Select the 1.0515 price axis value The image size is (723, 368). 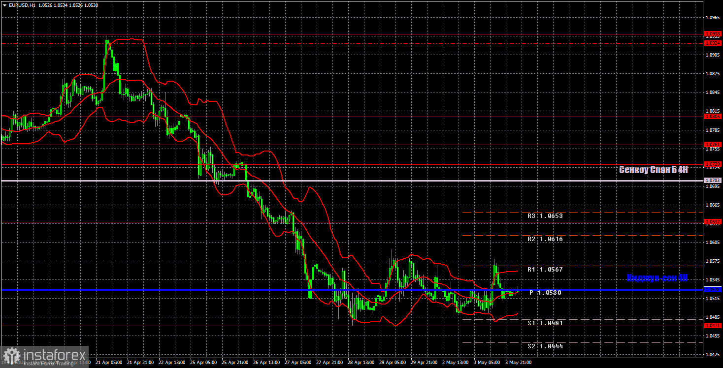pos(713,298)
